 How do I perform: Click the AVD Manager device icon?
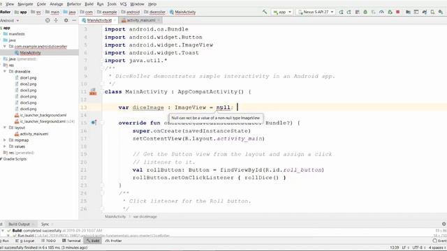pyautogui.click(x=432, y=12)
